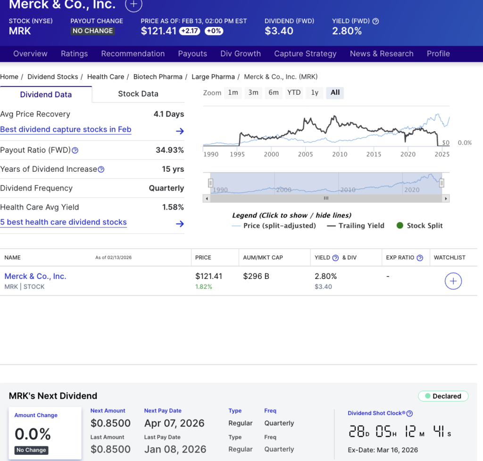The width and height of the screenshot is (483, 461).
Task: Set chart zoom to 1y
Action: pyautogui.click(x=315, y=92)
